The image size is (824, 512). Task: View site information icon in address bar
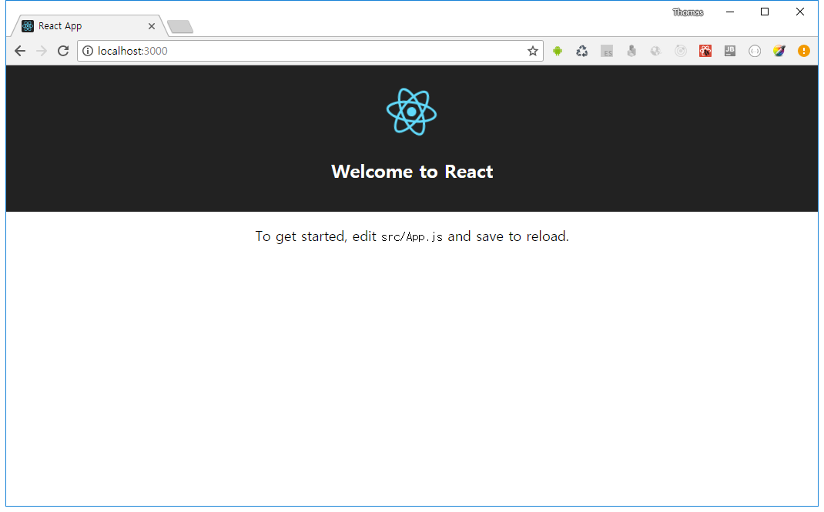pos(88,51)
